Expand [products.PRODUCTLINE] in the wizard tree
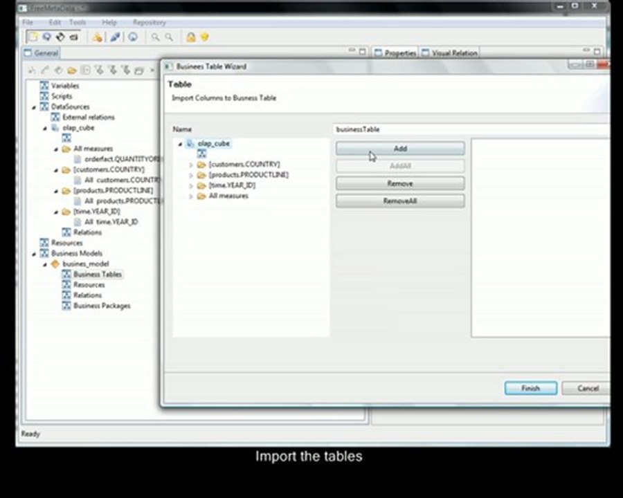The width and height of the screenshot is (623, 498). (191, 175)
